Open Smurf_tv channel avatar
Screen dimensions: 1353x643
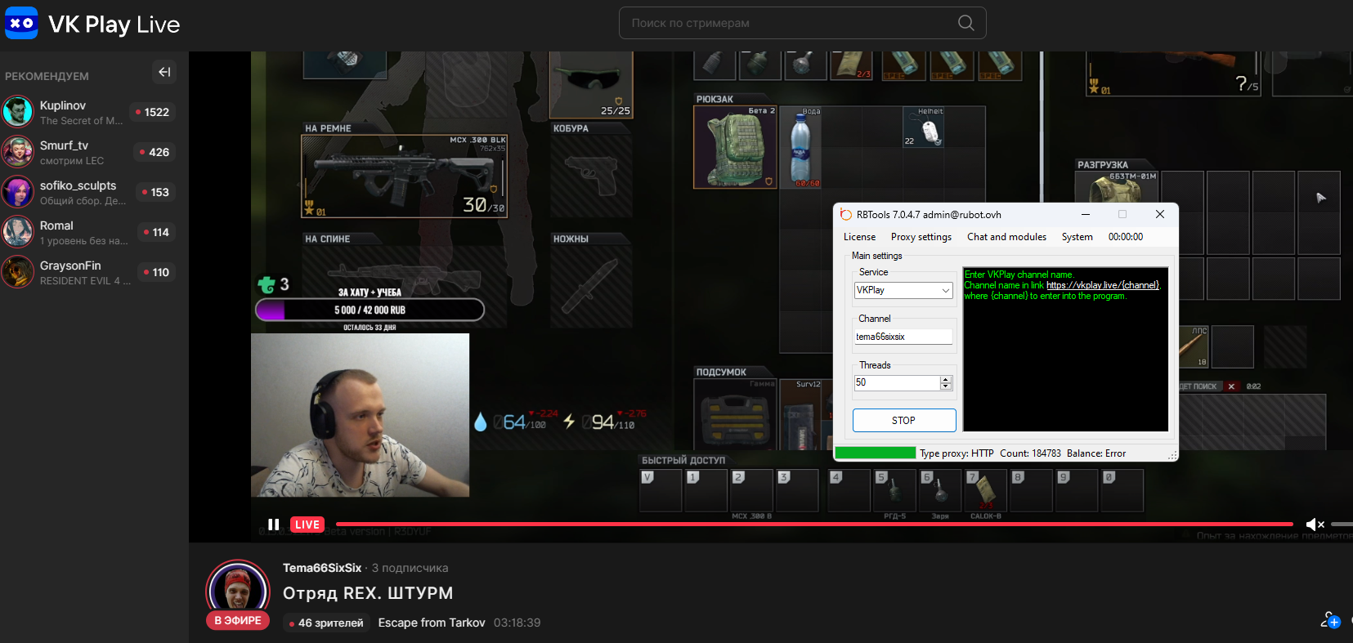[18, 152]
